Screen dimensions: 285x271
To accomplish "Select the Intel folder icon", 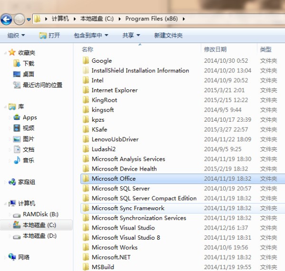I will [85, 80].
